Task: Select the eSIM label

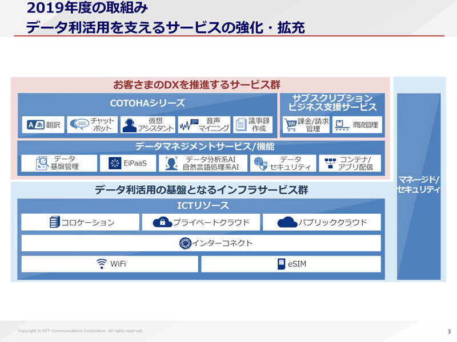Action: tap(297, 264)
